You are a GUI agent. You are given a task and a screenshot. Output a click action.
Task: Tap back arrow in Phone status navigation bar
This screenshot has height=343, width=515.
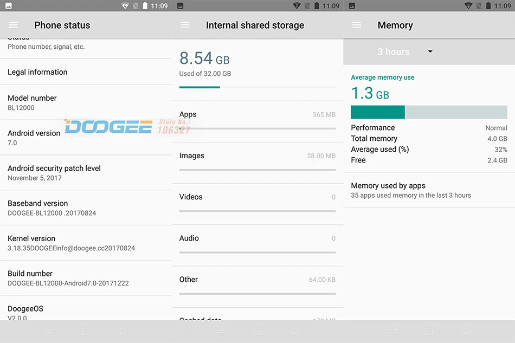(123, 332)
